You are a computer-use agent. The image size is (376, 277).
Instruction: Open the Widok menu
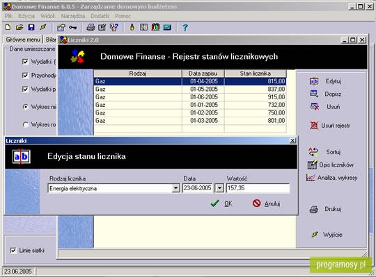pos(48,16)
